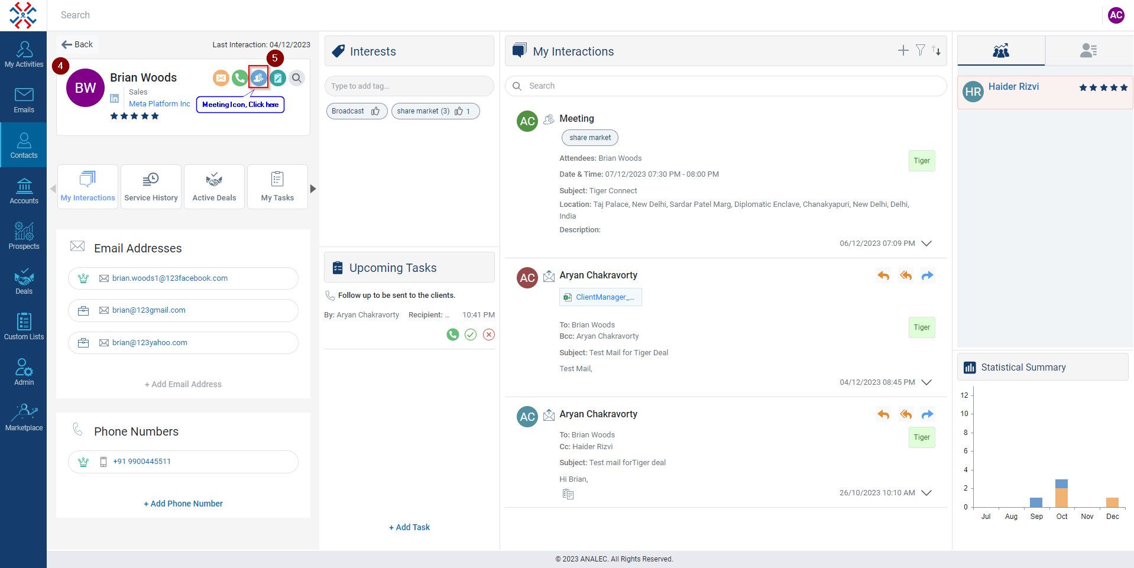The image size is (1134, 568).
Task: Select the Service History tab
Action: tap(151, 187)
